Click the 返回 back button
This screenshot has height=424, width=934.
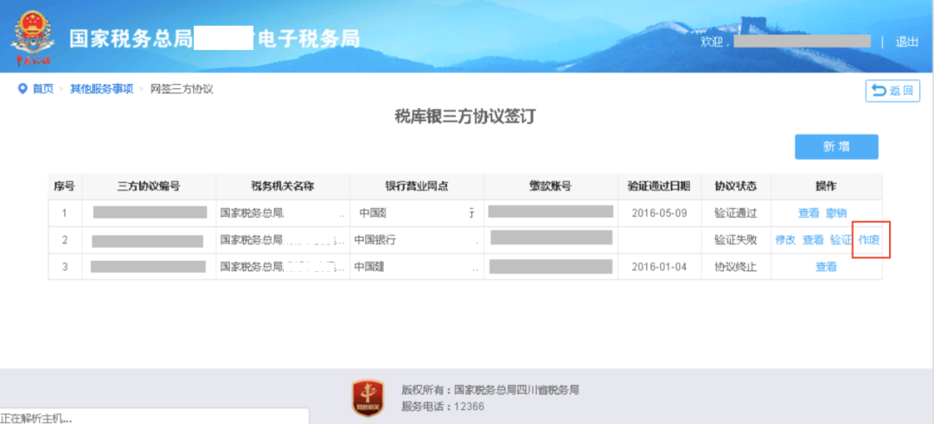point(892,91)
